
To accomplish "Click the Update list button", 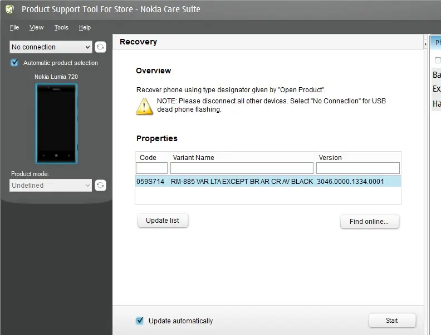I will pos(163,221).
